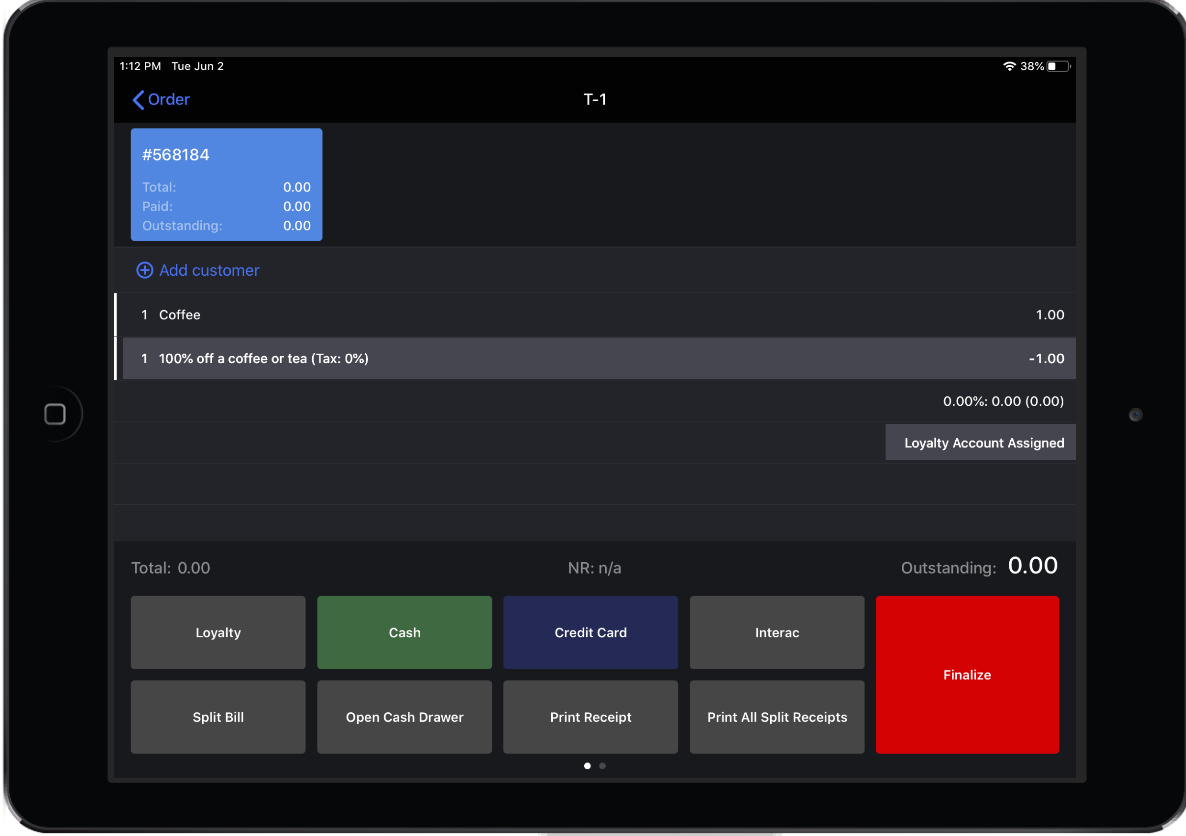
Task: Open the Loyalty payment option
Action: pyautogui.click(x=218, y=632)
